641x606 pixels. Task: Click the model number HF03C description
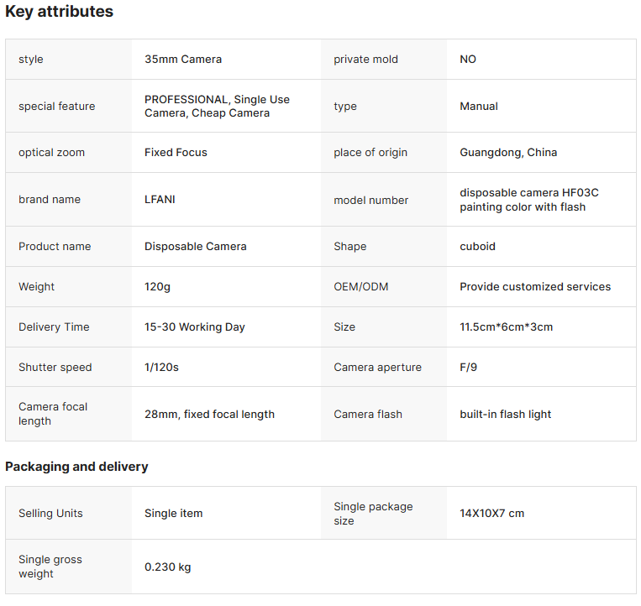pyautogui.click(x=529, y=200)
